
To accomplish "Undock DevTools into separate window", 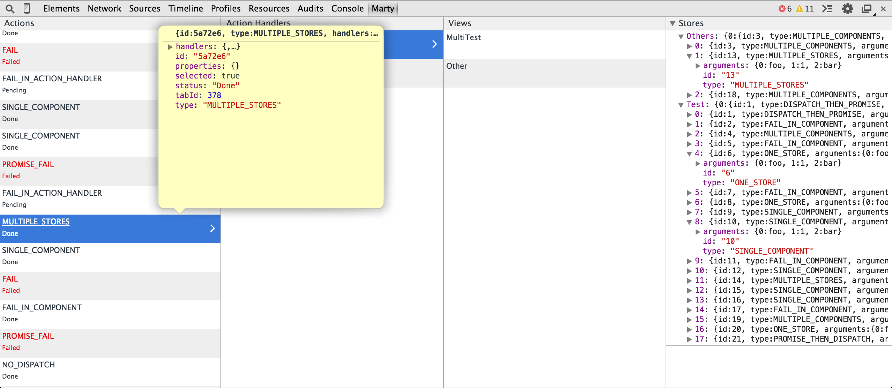I will pyautogui.click(x=867, y=9).
